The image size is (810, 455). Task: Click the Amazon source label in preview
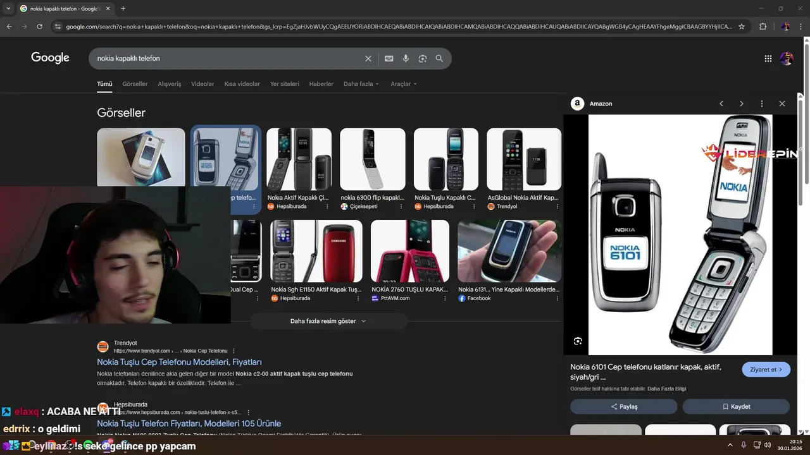point(601,104)
